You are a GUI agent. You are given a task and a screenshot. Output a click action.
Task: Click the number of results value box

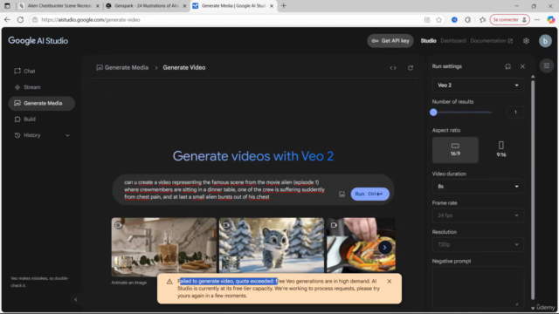[515, 113]
